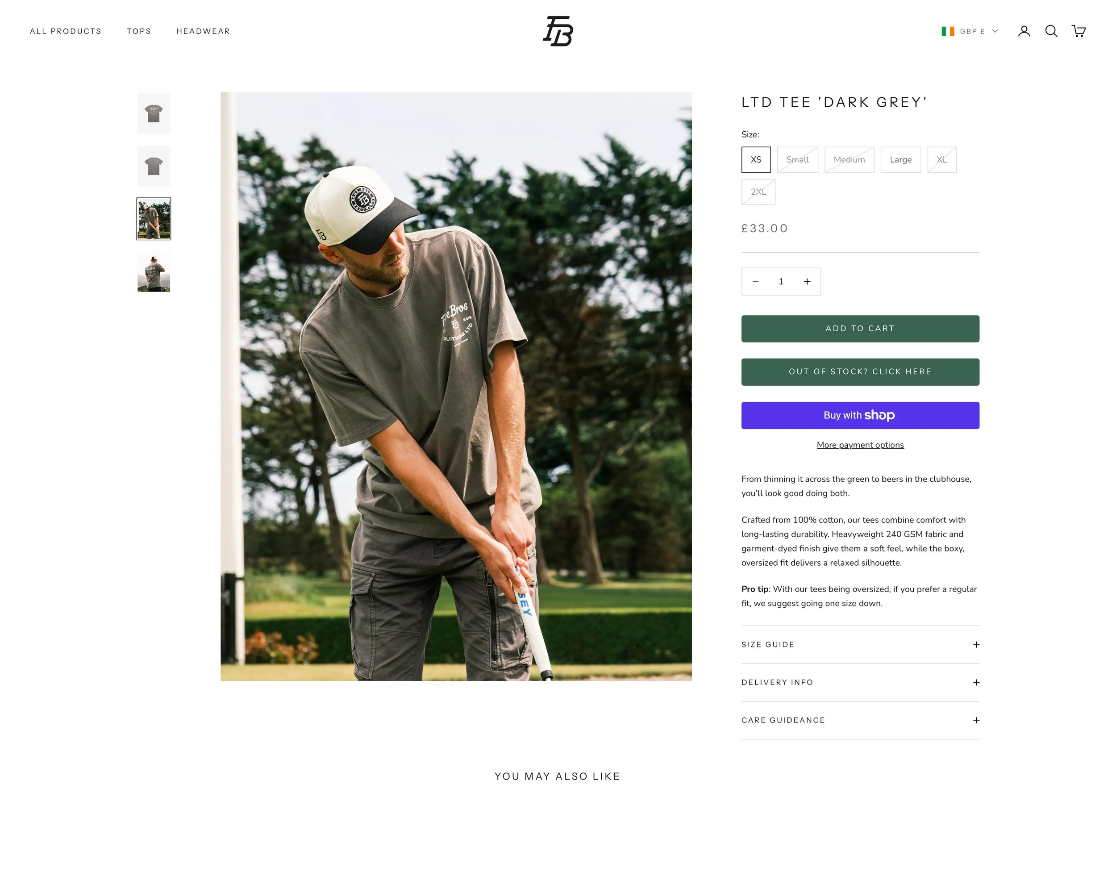Select size XS
1116x893 pixels.
pyautogui.click(x=756, y=159)
